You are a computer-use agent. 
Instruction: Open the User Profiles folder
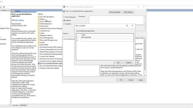click(43, 45)
